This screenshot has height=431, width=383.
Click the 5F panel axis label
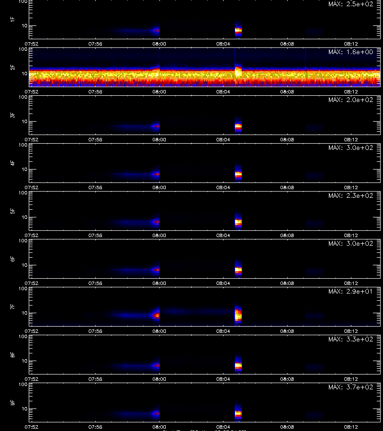[12, 211]
